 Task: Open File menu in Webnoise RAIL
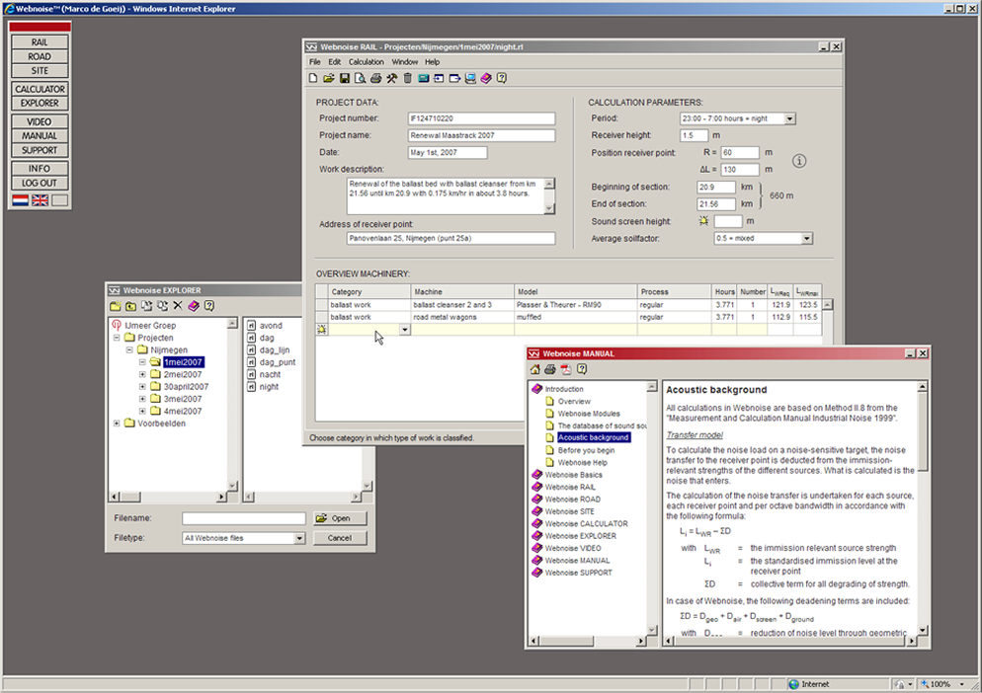pos(315,62)
